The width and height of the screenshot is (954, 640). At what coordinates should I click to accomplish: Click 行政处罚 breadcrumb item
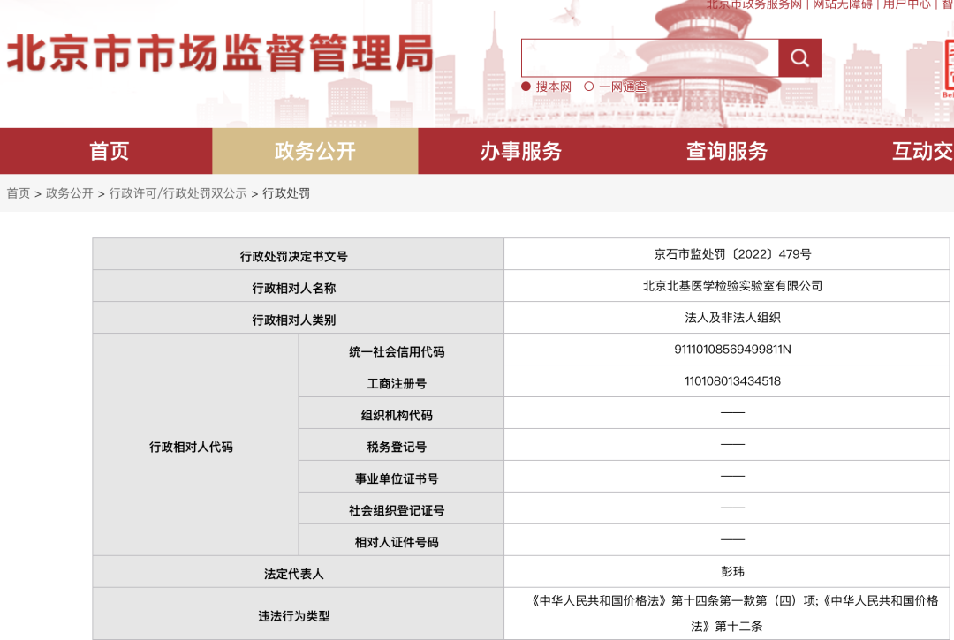point(286,193)
